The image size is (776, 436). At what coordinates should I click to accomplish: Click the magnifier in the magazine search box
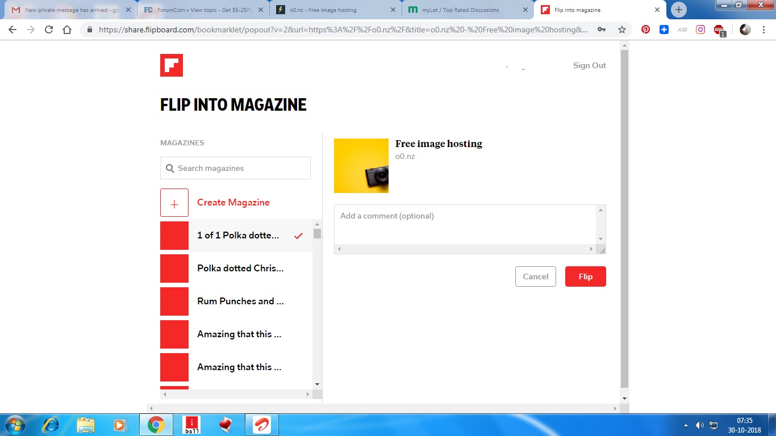pyautogui.click(x=170, y=168)
